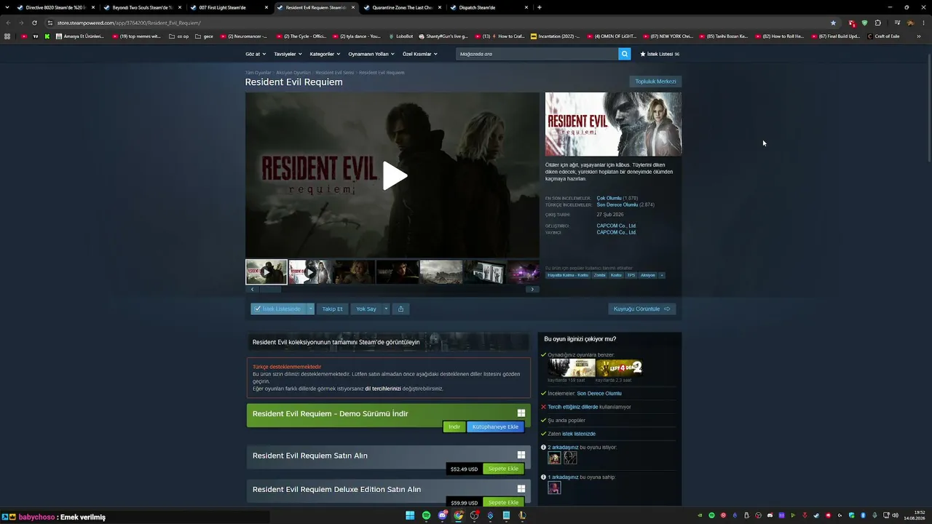The width and height of the screenshot is (932, 524).
Task: Open the CAPCOM developer link
Action: (617, 226)
